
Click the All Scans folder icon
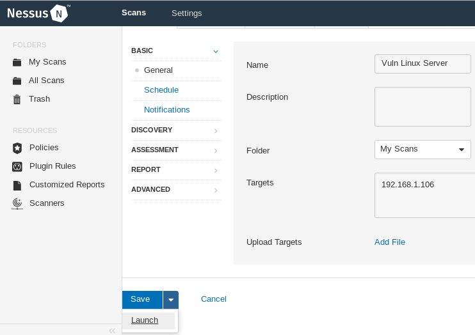pos(17,81)
